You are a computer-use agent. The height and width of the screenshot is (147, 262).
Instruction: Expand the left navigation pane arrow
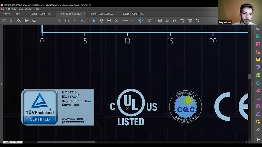[1, 84]
